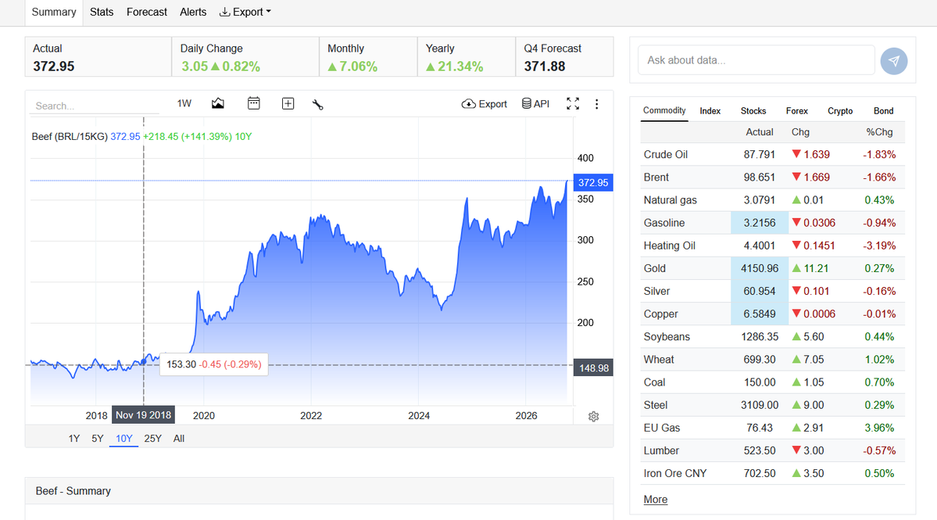Open the calendar date range picker
937x520 pixels.
tap(253, 103)
